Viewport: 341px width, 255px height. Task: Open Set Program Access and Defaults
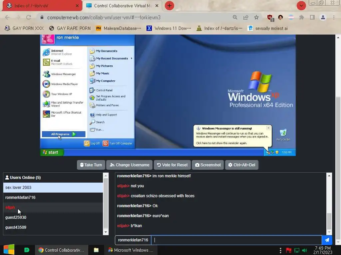pos(108,98)
